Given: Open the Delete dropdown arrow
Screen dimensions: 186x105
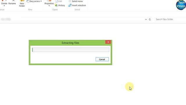Looking at the screenshot, I should [x=4, y=6].
